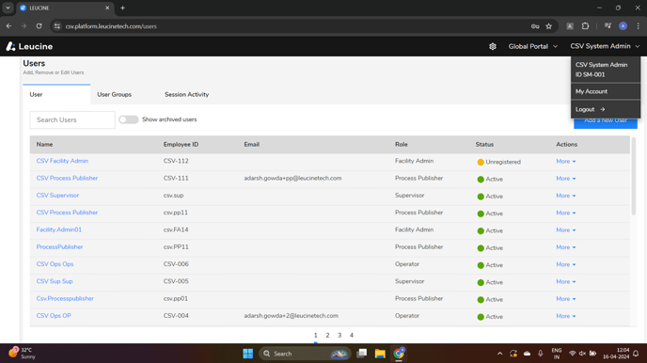Click the Unregistered status for CSV-112
647x363 pixels.
coord(498,162)
